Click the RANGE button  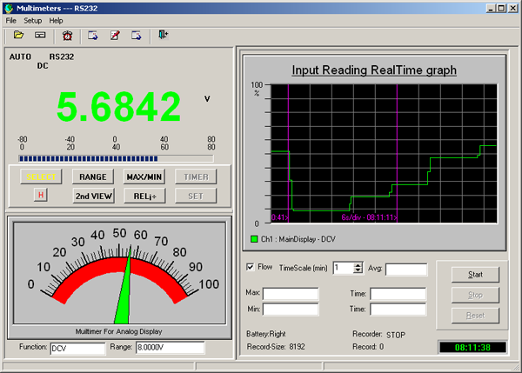tap(93, 177)
